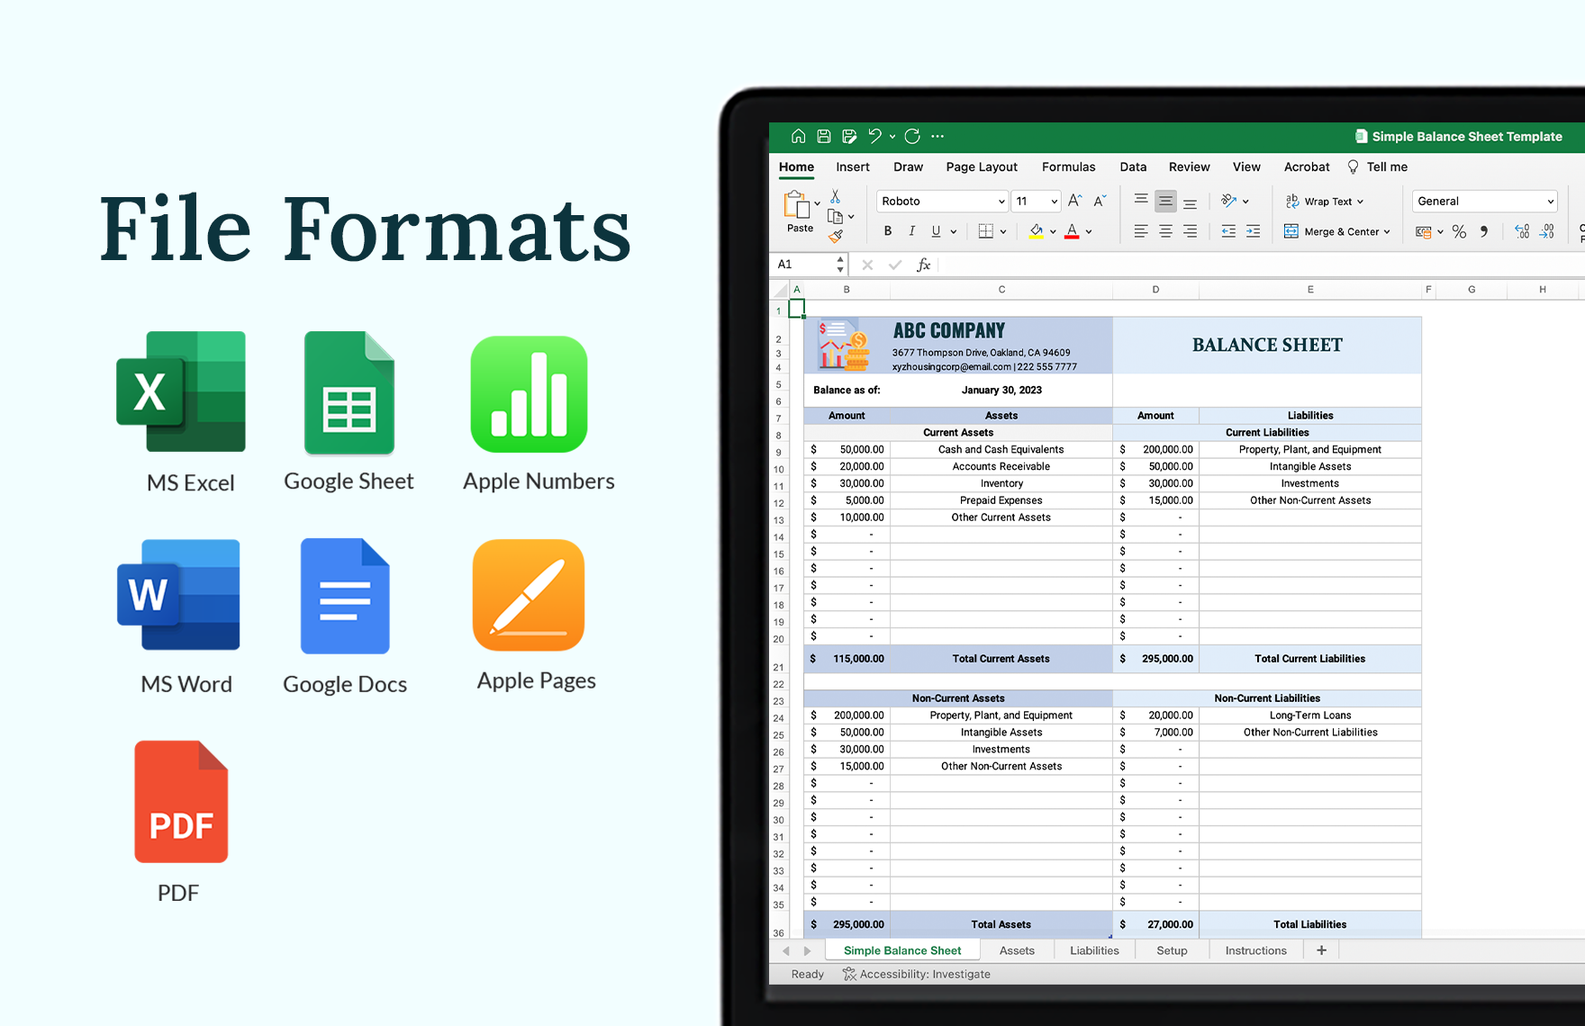Click the Name Box stepper arrows

pos(839,264)
